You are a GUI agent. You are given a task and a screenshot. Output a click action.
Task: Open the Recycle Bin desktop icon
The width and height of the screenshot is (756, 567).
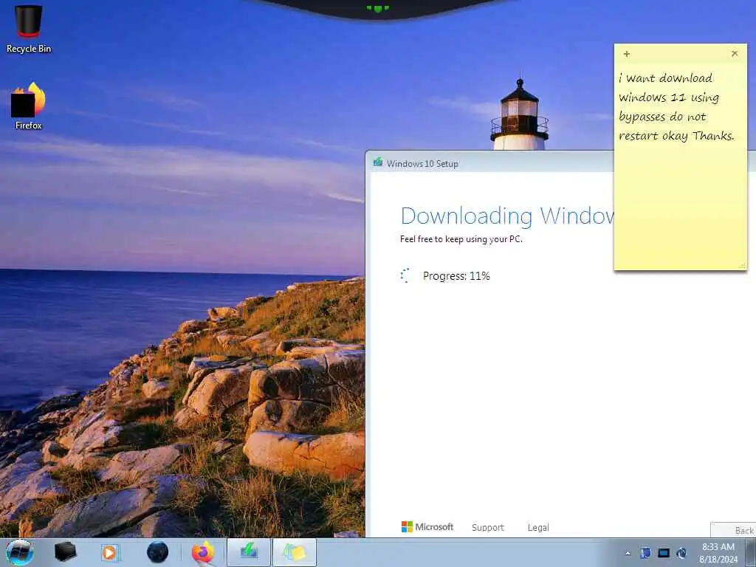click(x=29, y=29)
